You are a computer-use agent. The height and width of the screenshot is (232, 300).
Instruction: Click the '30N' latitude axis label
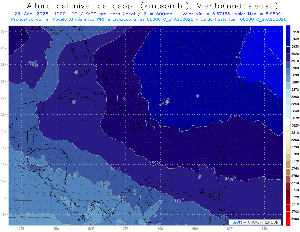point(3,31)
